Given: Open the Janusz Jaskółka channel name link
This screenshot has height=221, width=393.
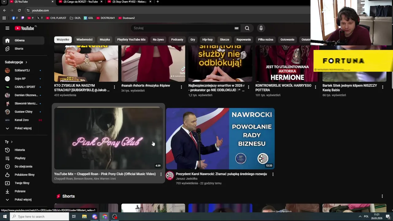Looking at the screenshot, I should [x=186, y=179].
